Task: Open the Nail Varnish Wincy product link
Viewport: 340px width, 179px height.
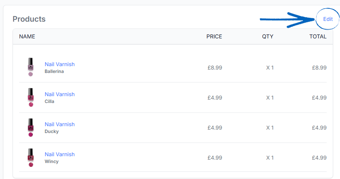Action: (x=60, y=154)
